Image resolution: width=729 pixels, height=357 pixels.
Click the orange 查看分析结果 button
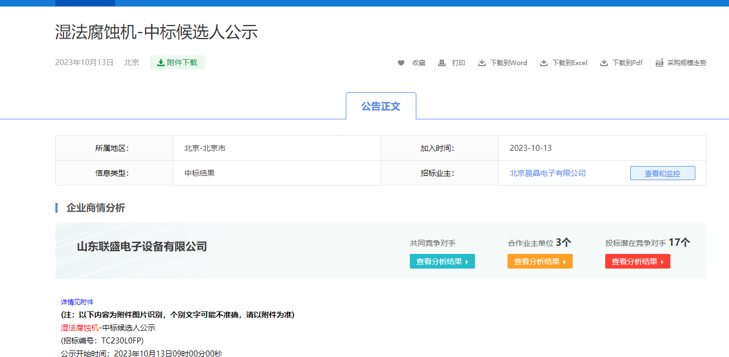point(540,262)
